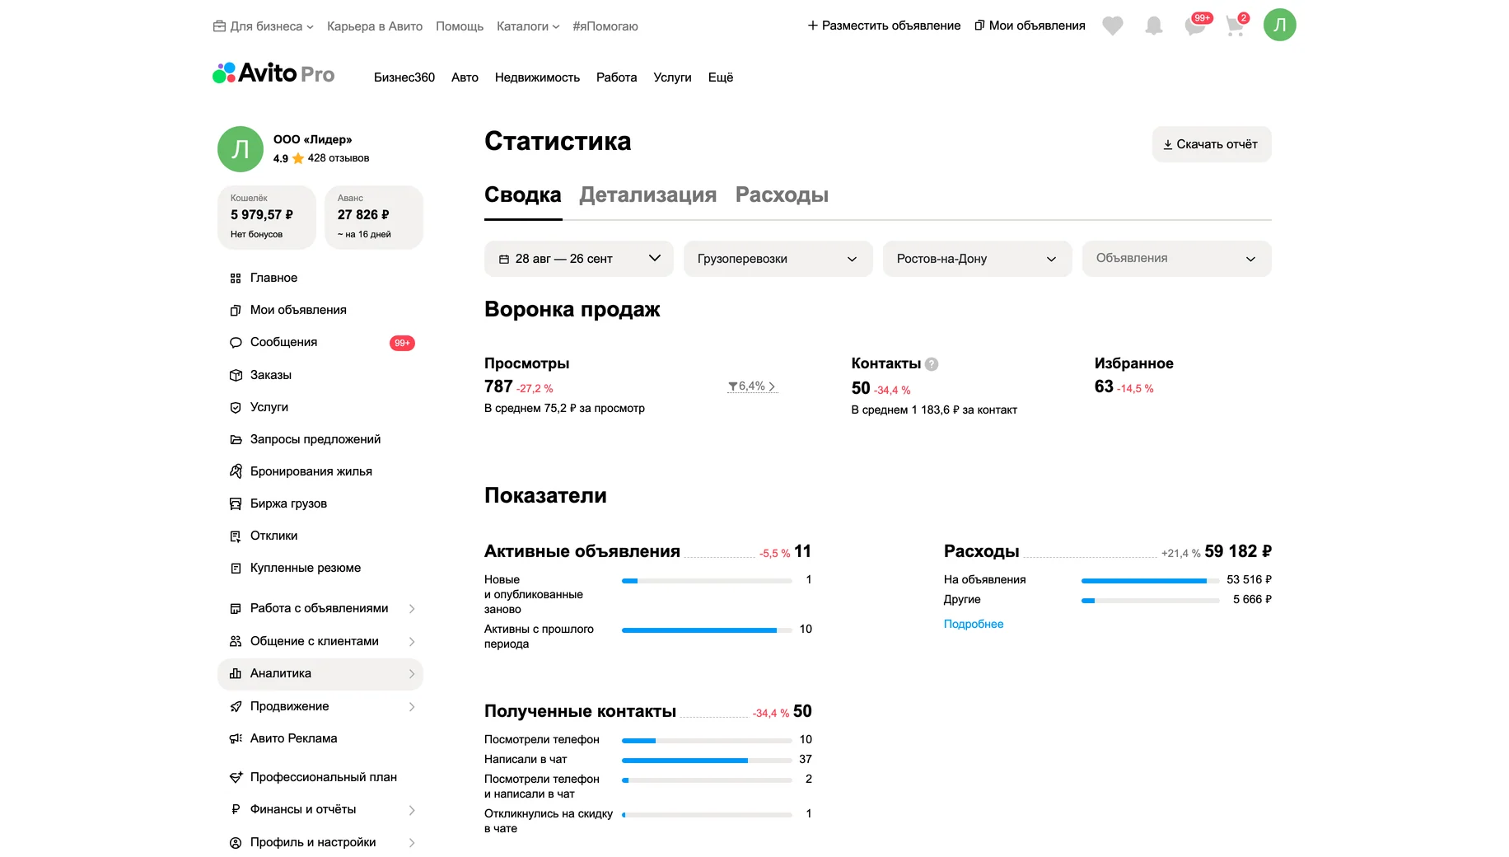Switch to Детализация tab

point(648,195)
